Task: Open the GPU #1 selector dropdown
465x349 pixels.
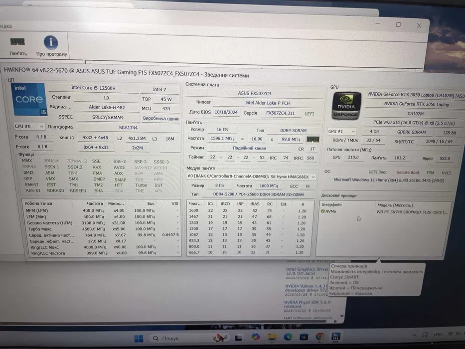Action: click(341, 131)
